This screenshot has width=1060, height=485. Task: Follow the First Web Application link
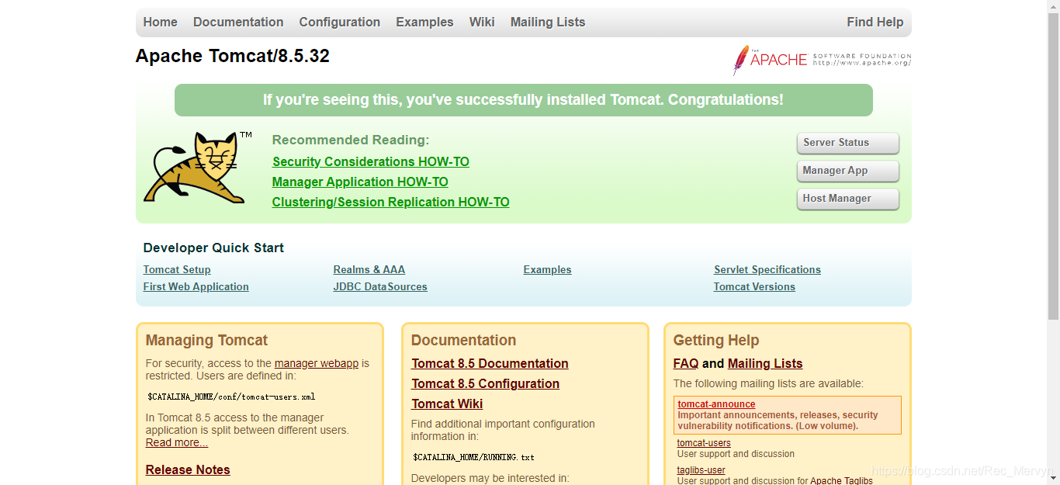pyautogui.click(x=196, y=286)
